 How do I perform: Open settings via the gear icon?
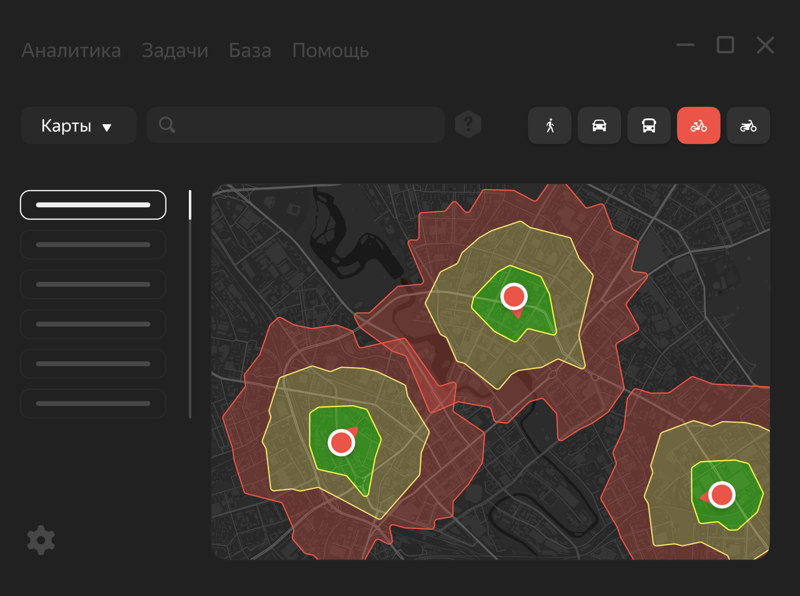pos(41,540)
